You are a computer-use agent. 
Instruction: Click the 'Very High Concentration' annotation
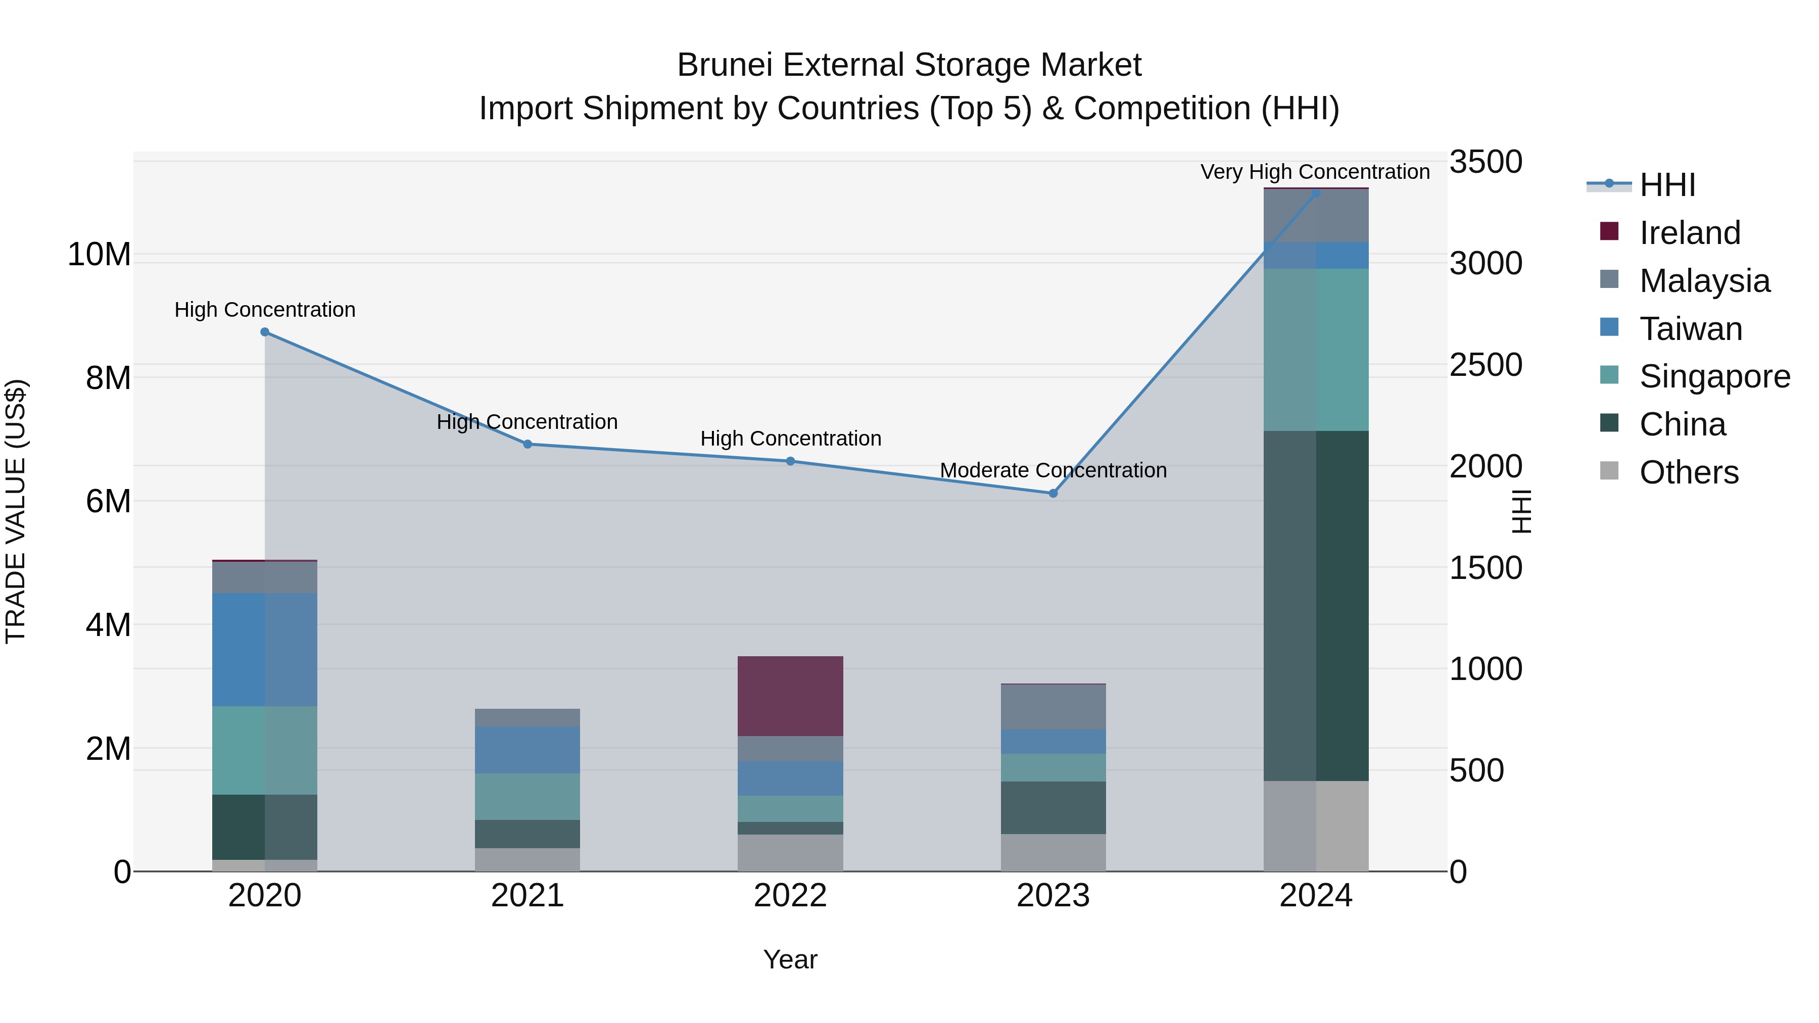[1316, 172]
